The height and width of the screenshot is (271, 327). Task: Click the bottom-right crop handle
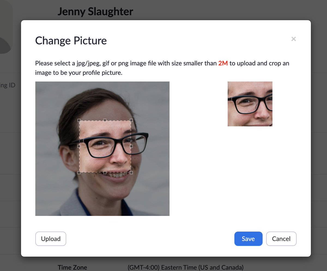tap(131, 172)
